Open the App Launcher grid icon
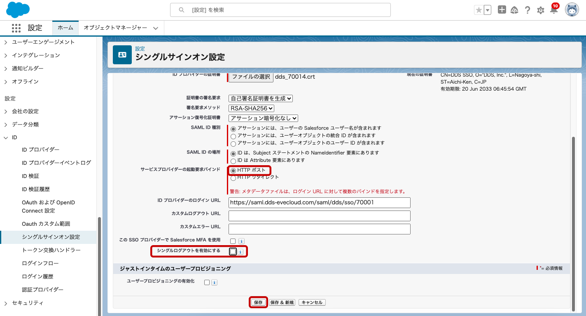The width and height of the screenshot is (586, 316). click(16, 28)
